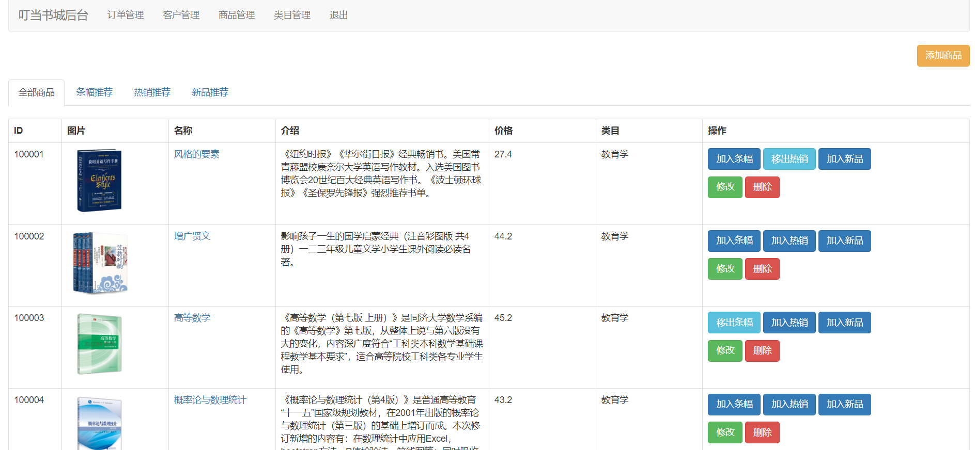Open the 风格的要素 product link
This screenshot has height=450, width=975.
coord(196,154)
